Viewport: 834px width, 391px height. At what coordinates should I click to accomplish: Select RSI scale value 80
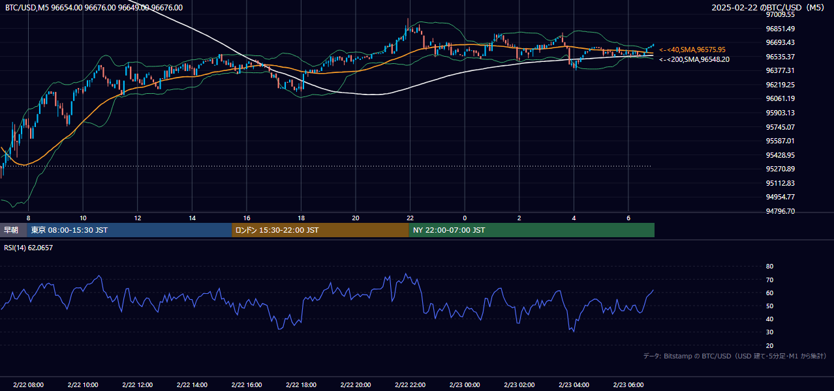(x=770, y=267)
